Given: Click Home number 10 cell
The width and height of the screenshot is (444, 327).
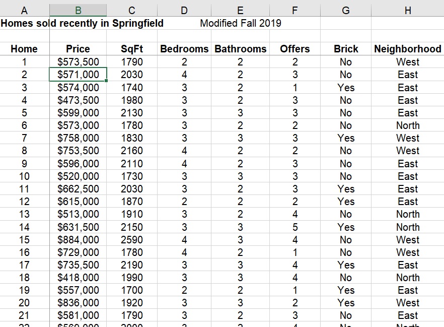Looking at the screenshot, I should click(x=24, y=176).
